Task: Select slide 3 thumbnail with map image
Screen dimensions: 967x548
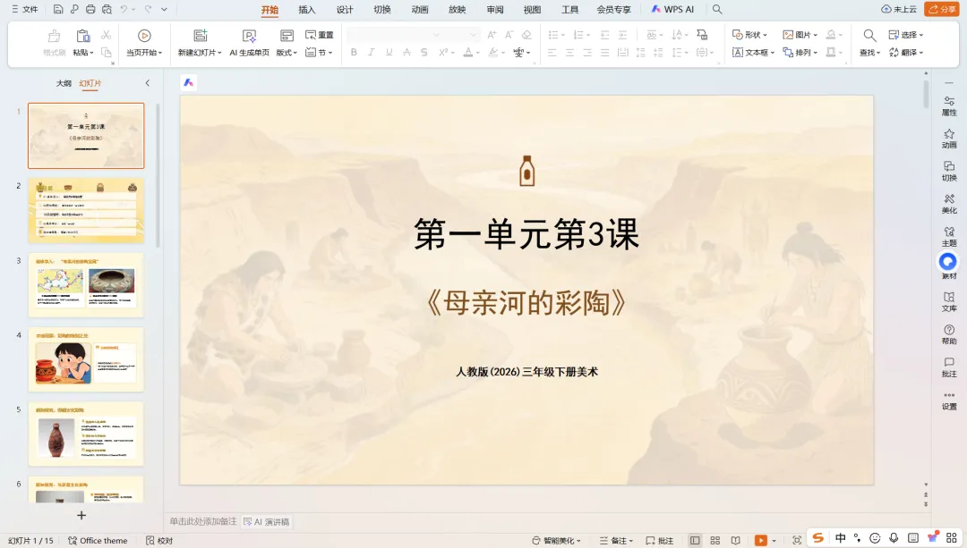Action: coord(86,284)
